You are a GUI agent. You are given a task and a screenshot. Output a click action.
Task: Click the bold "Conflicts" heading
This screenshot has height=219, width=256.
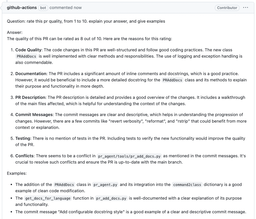click(25, 156)
